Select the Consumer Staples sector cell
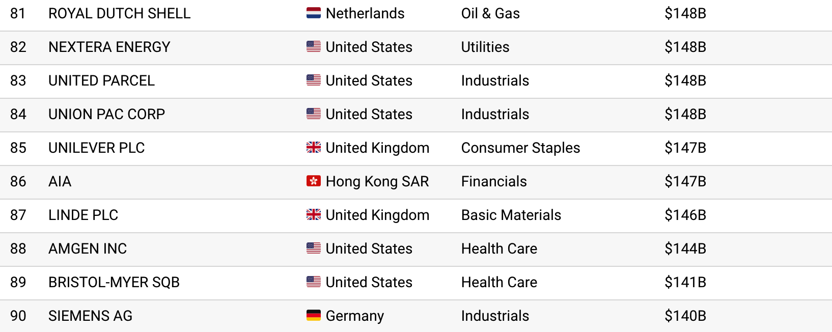This screenshot has height=332, width=832. [520, 148]
